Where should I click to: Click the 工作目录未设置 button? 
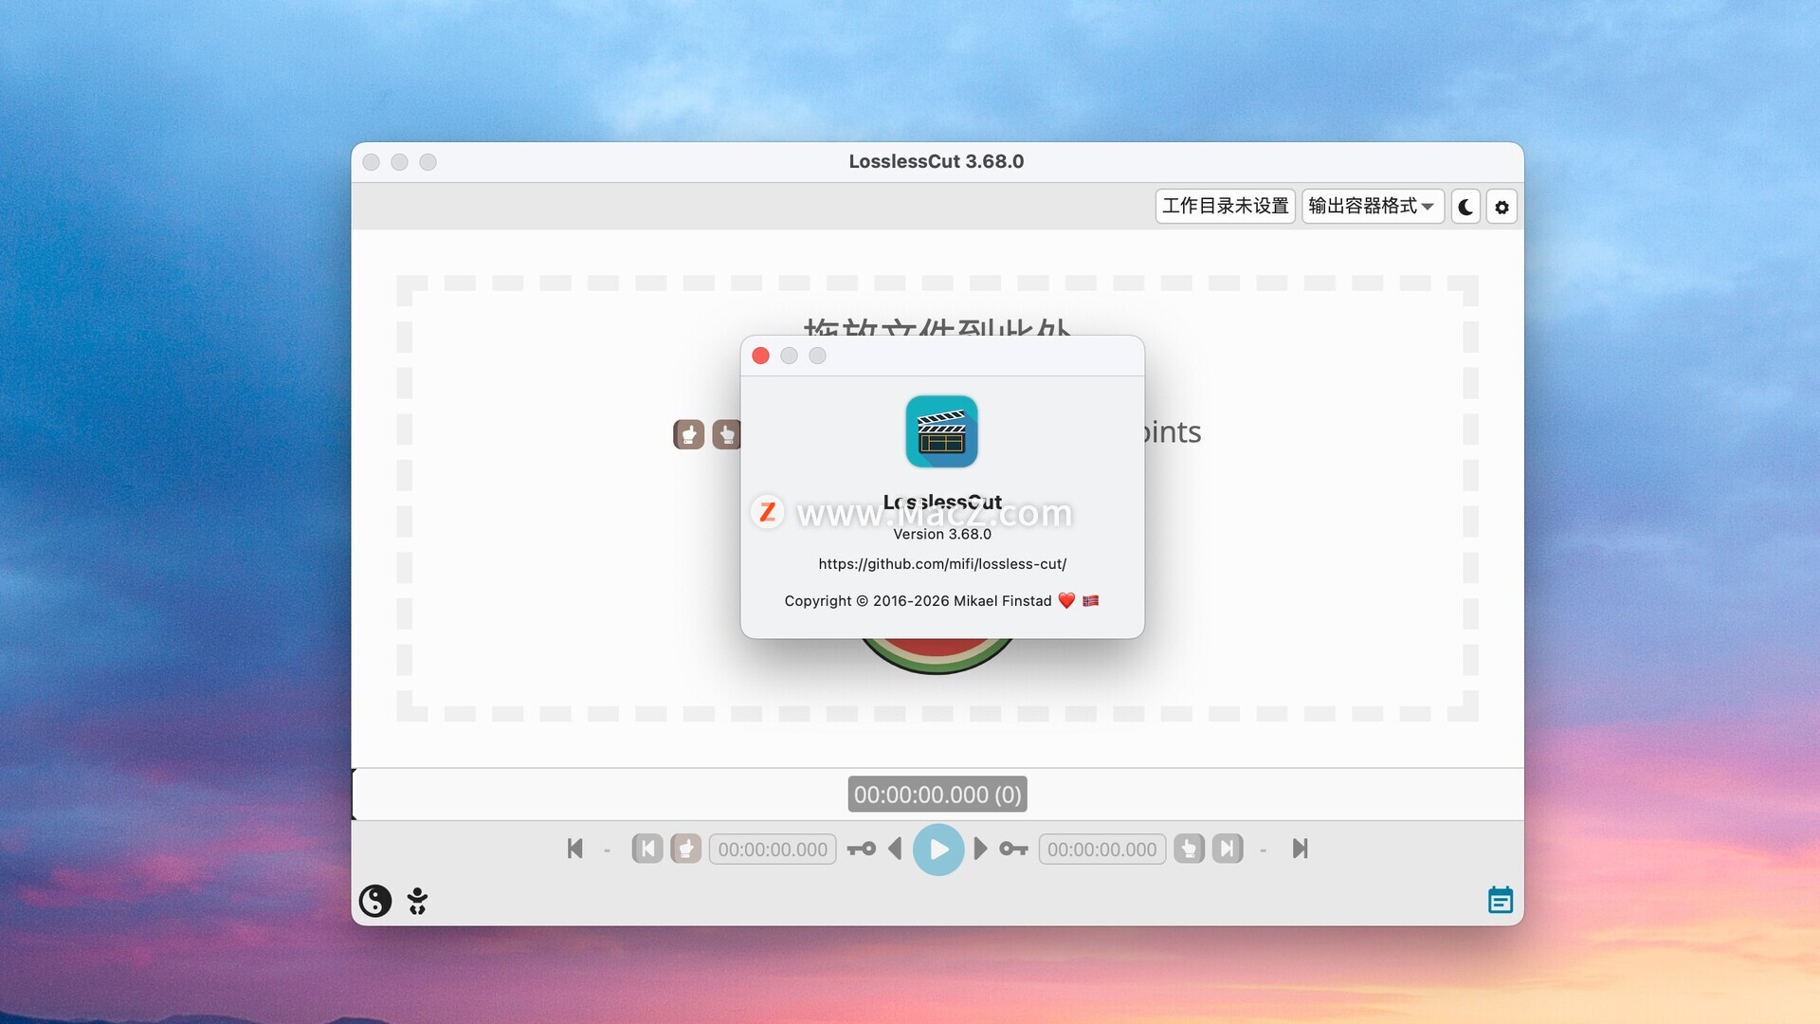click(x=1225, y=206)
